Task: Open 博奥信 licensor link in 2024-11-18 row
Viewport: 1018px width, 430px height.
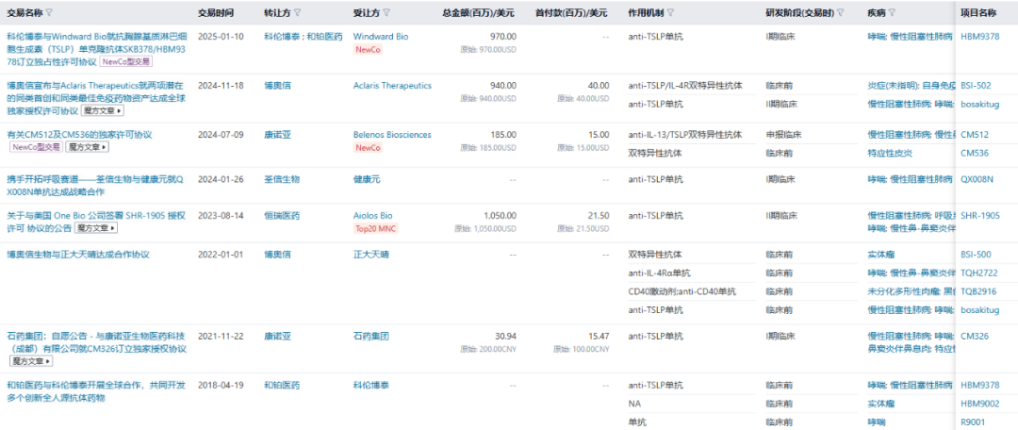Action: [278, 85]
